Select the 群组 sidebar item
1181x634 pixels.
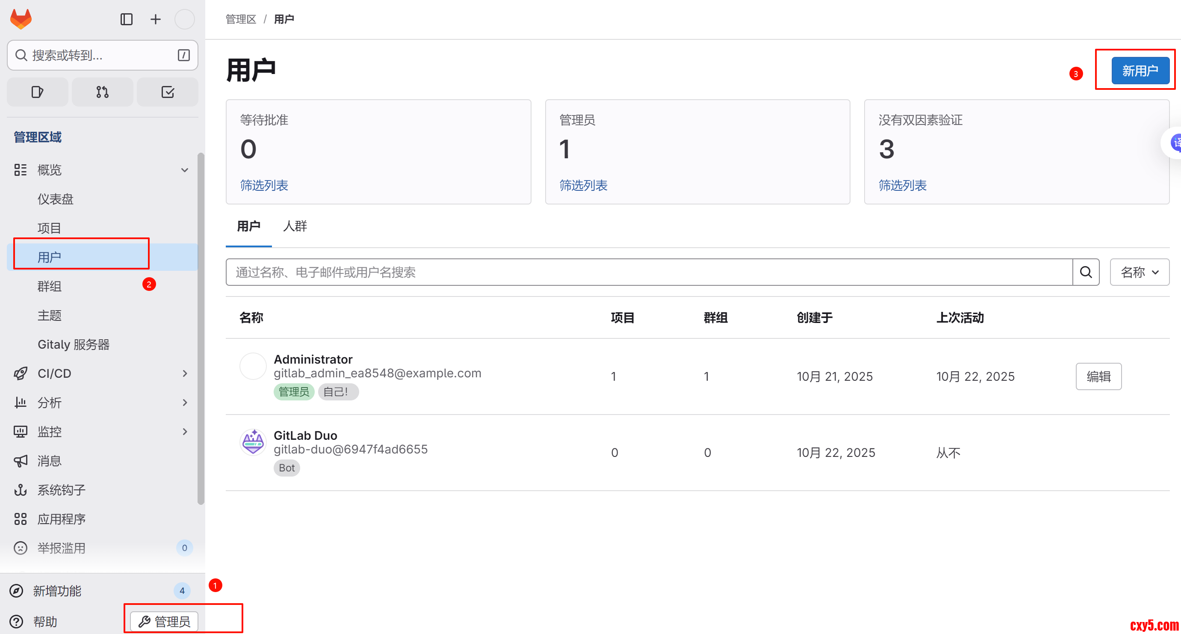50,286
